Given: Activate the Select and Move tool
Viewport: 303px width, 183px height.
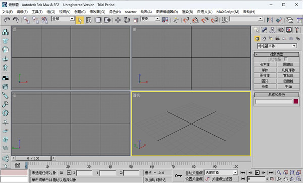Looking at the screenshot, I should coord(118,20).
